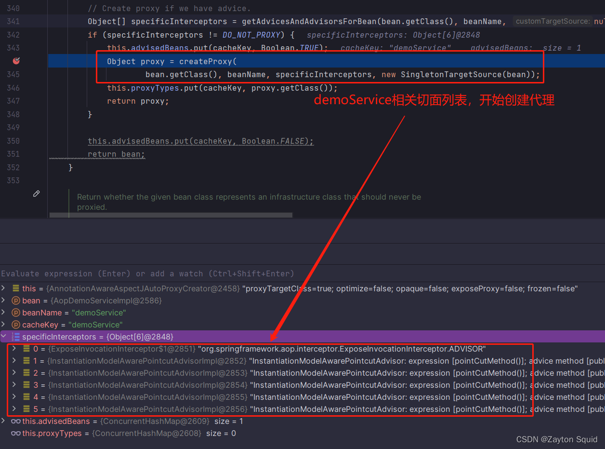Click 'SingletonTargetSource' on line 345

point(451,75)
